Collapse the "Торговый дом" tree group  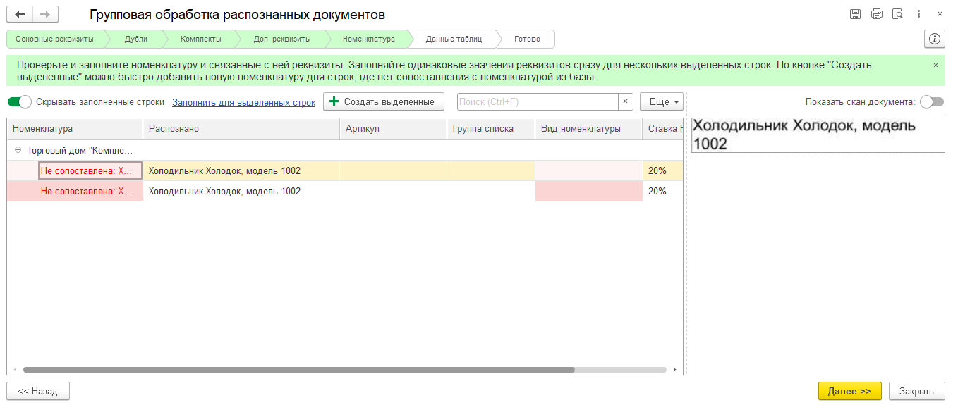click(18, 150)
